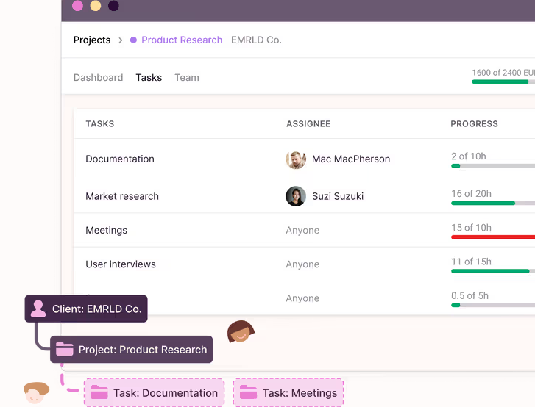Click the red Meetings progress bar
This screenshot has width=535, height=407.
[493, 237]
